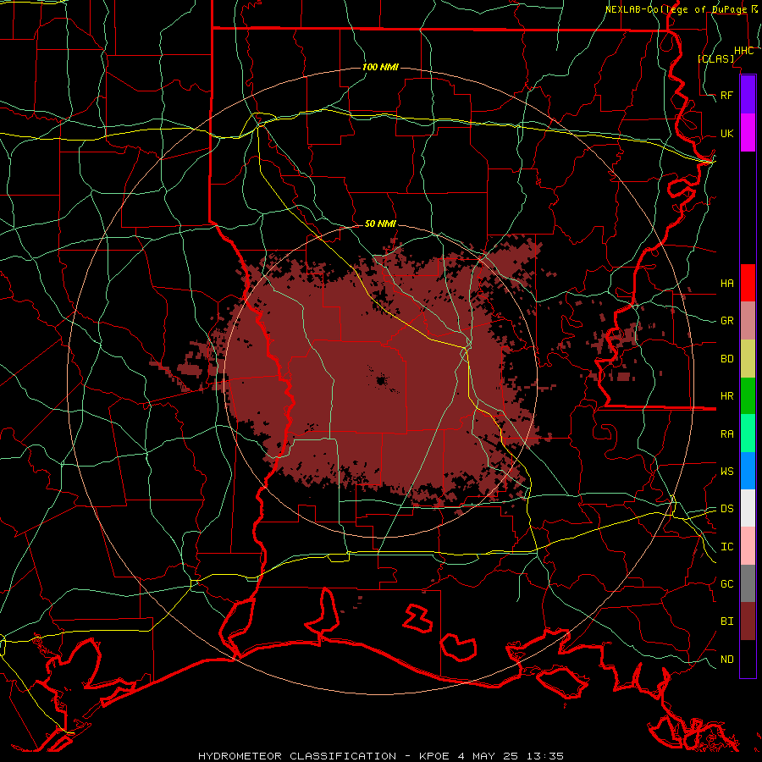Click the ND legend label
Screen dimensions: 762x762
(727, 660)
